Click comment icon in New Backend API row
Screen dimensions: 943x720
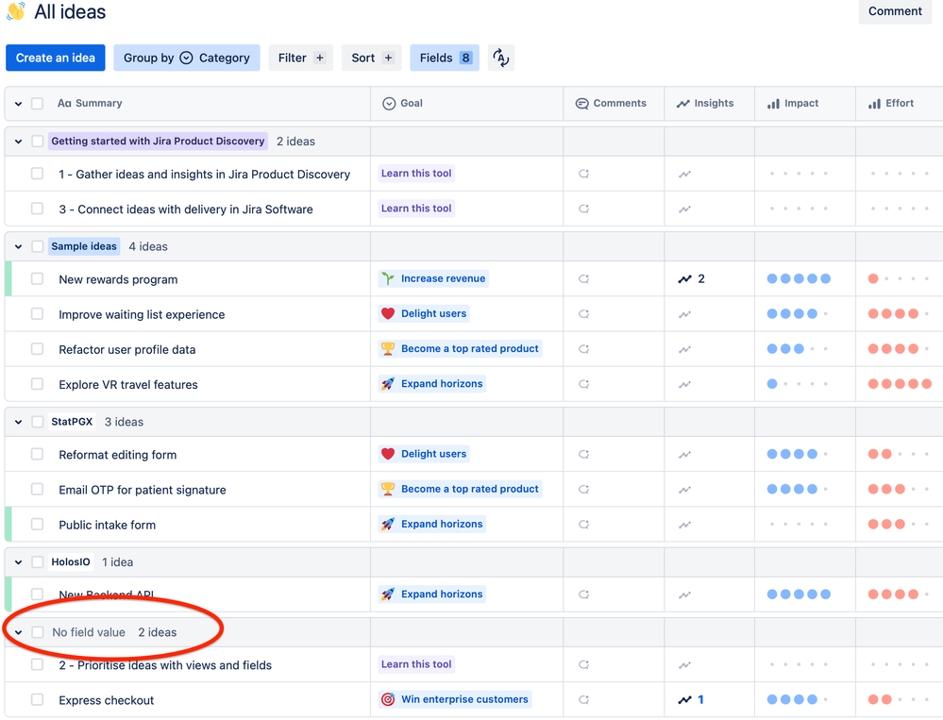pos(583,594)
